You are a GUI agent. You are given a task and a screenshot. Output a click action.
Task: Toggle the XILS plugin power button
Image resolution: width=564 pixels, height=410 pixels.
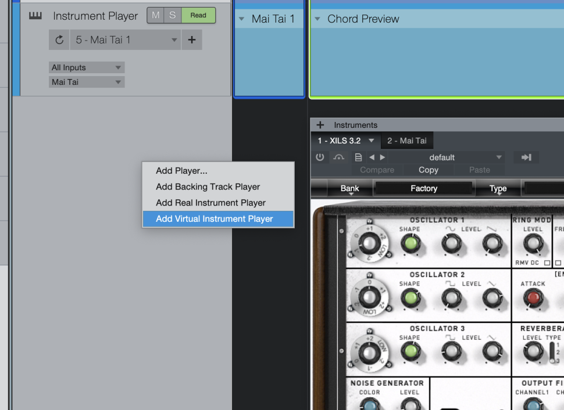point(320,157)
